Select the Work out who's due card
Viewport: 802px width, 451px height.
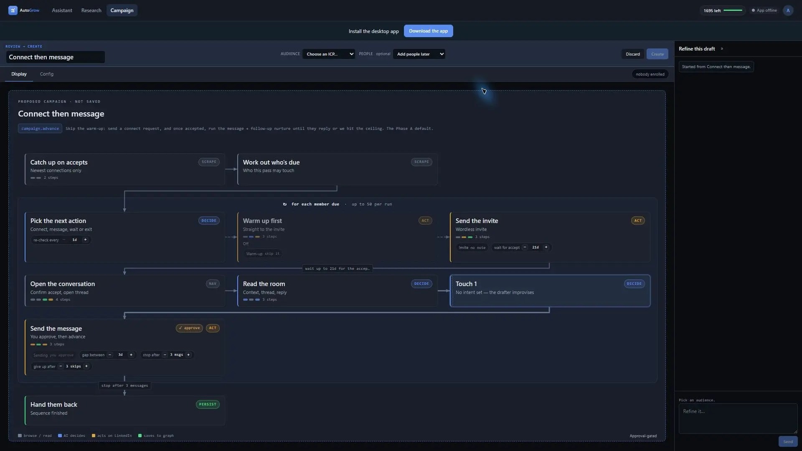pos(338,169)
